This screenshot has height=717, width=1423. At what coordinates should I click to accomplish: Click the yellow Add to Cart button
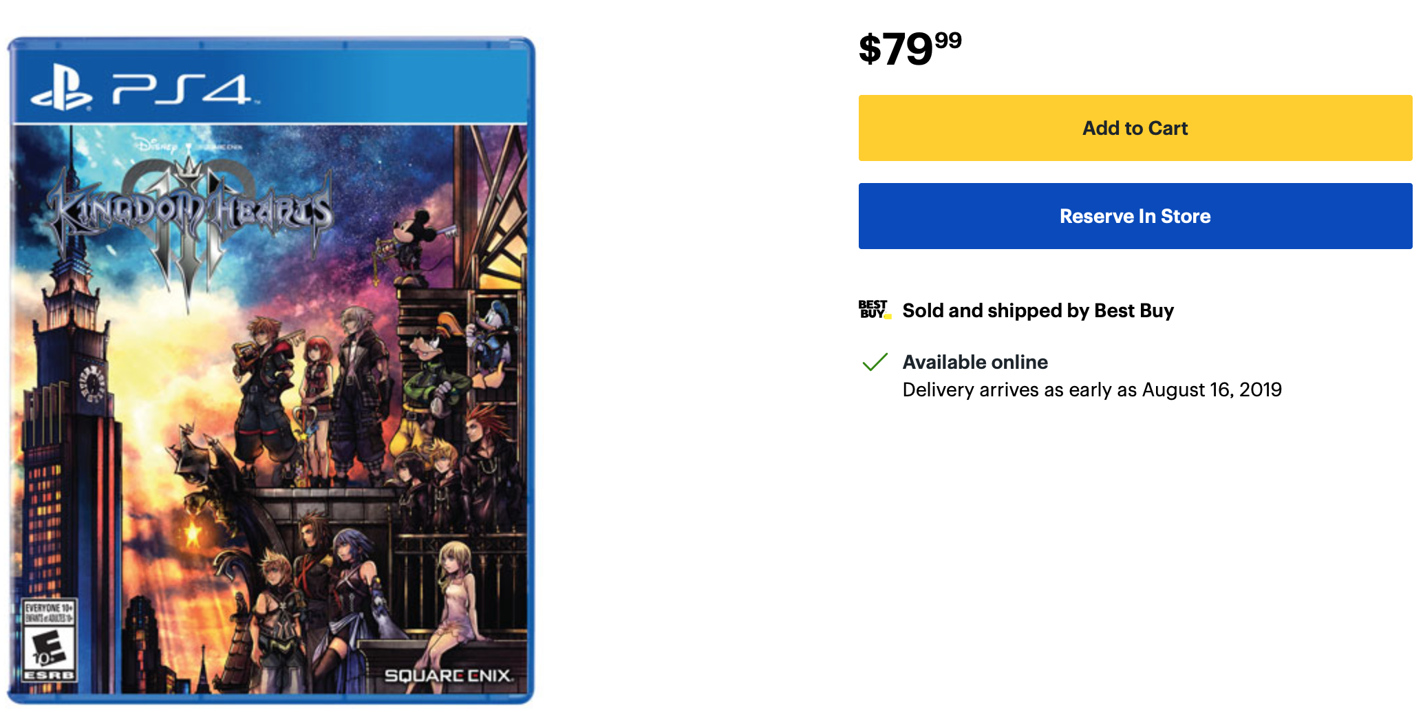pyautogui.click(x=1135, y=128)
